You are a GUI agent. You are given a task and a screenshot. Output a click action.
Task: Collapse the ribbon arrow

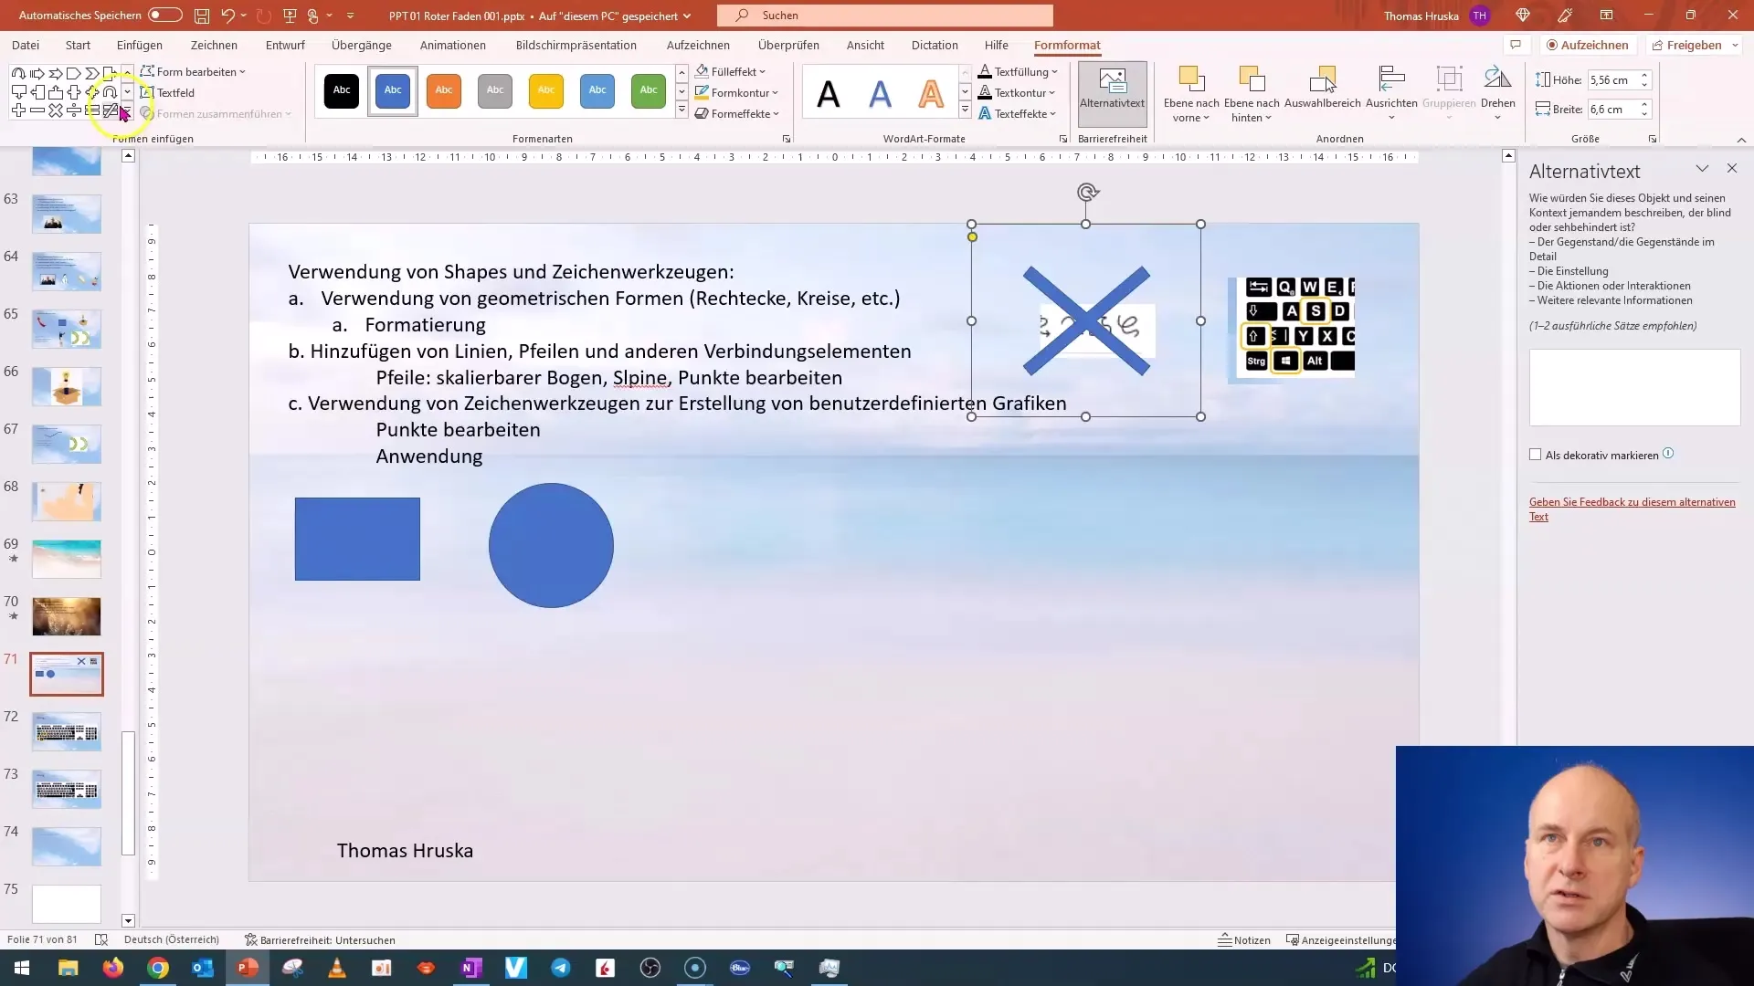(1741, 140)
